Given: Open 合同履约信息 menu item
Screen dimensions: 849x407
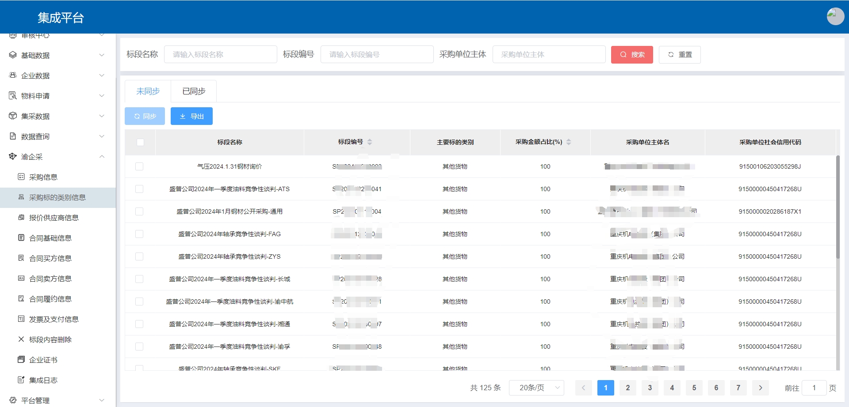Looking at the screenshot, I should (50, 299).
